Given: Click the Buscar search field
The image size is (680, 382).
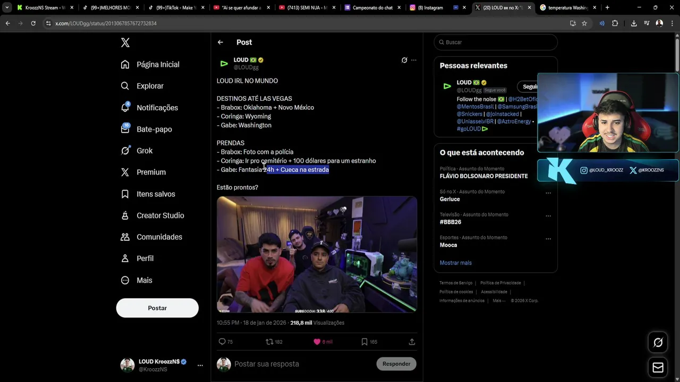Looking at the screenshot, I should (x=495, y=42).
